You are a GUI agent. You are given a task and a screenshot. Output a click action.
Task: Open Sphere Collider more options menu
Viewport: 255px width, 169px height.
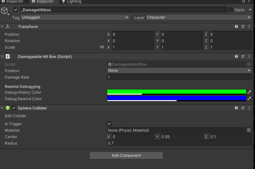(249, 108)
